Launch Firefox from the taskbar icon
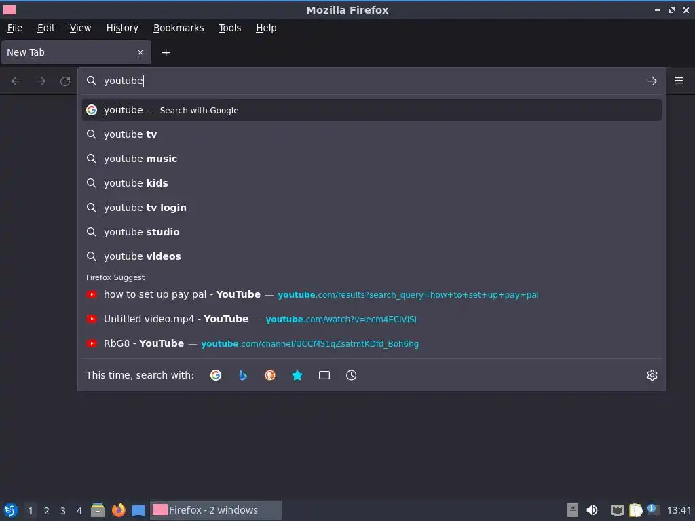The height and width of the screenshot is (521, 695). pyautogui.click(x=118, y=510)
